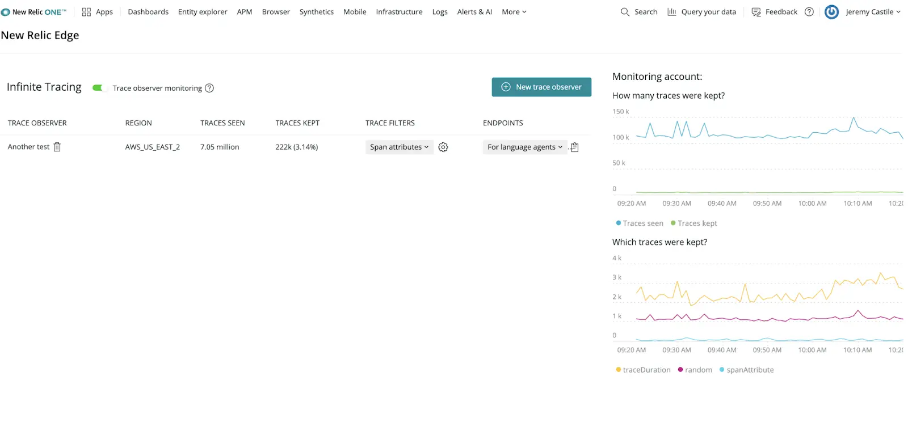Image resolution: width=908 pixels, height=431 pixels.
Task: Expand the Span attributes dropdown
Action: 399,147
